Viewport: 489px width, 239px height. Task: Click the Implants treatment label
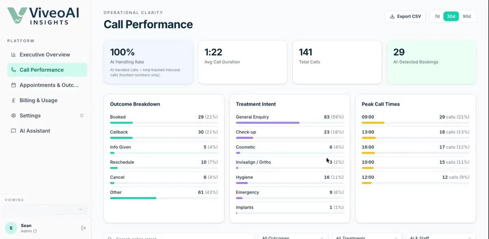pyautogui.click(x=244, y=207)
